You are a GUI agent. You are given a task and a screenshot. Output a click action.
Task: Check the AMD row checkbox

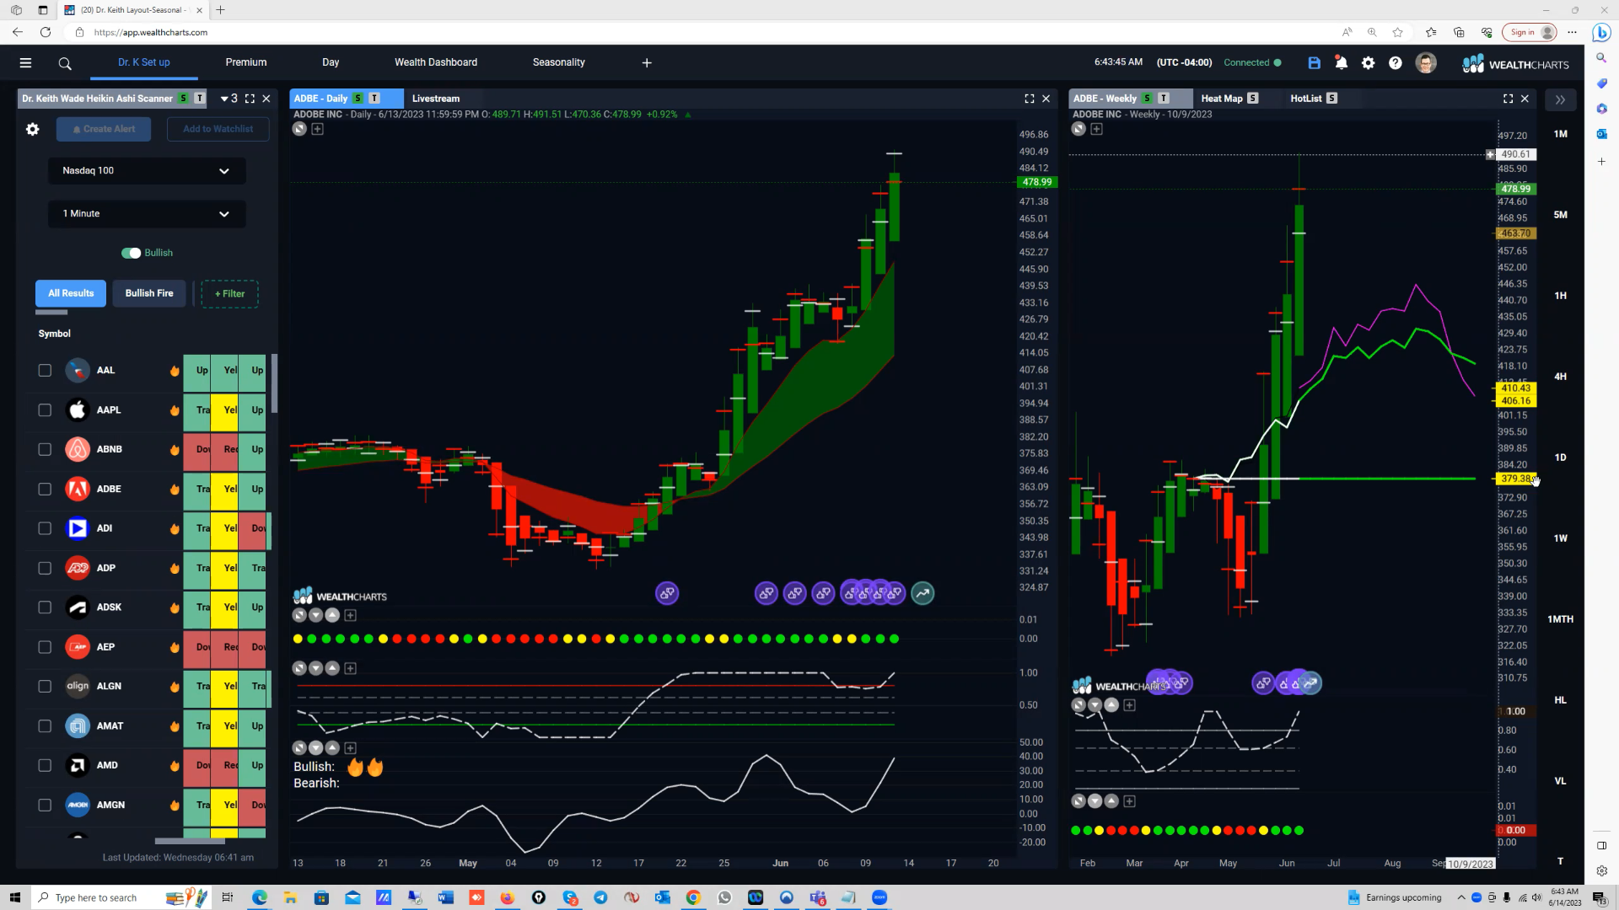pos(45,765)
